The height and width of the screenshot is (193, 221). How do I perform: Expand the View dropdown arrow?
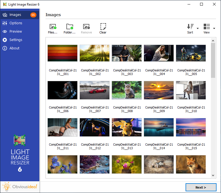(x=214, y=28)
